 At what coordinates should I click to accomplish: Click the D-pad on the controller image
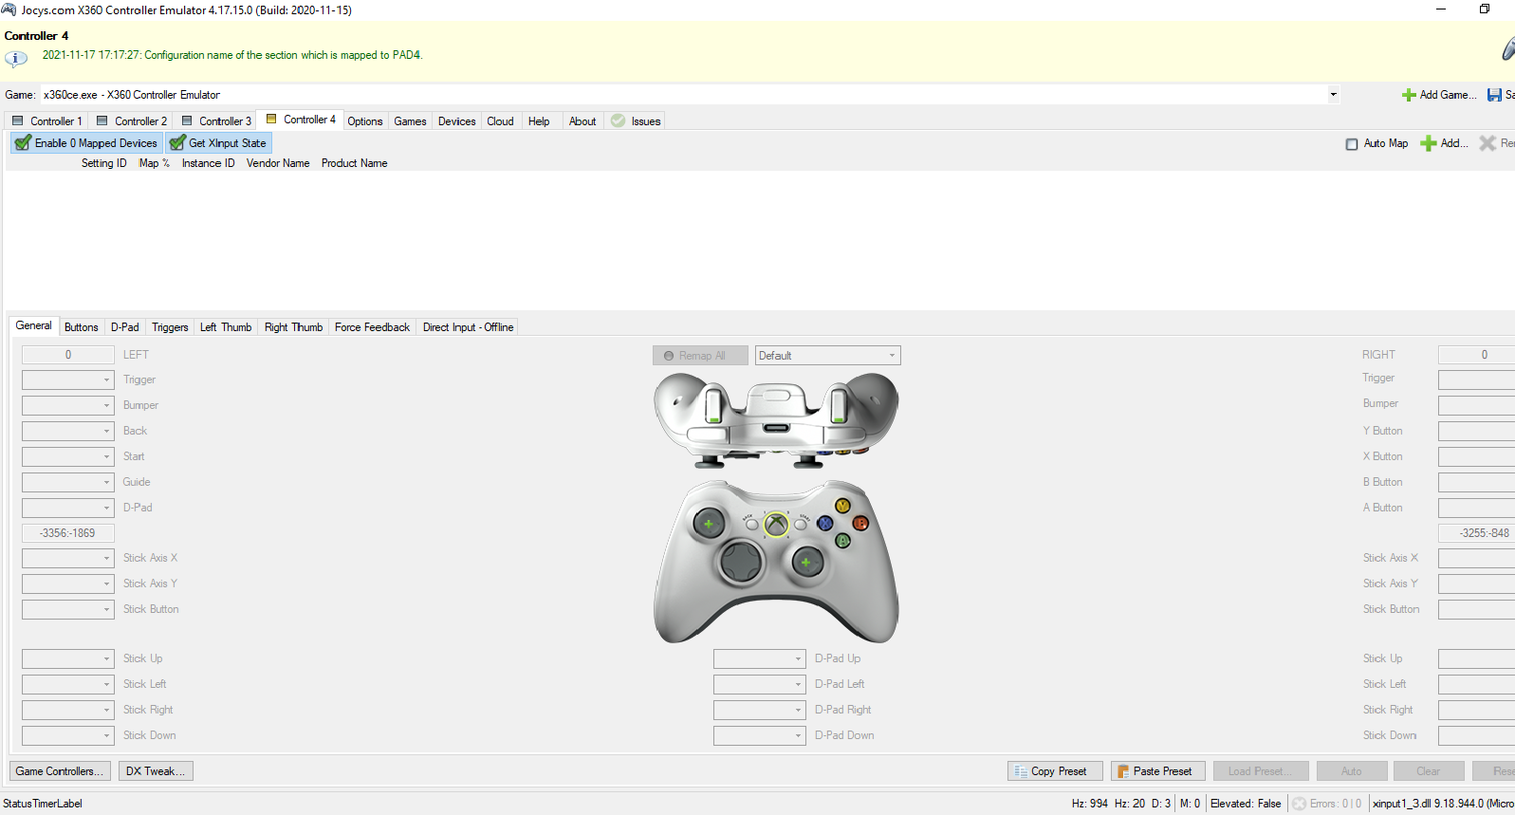740,563
